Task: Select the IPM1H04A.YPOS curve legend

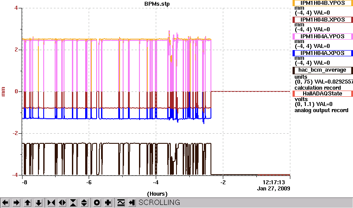Action: click(x=323, y=36)
